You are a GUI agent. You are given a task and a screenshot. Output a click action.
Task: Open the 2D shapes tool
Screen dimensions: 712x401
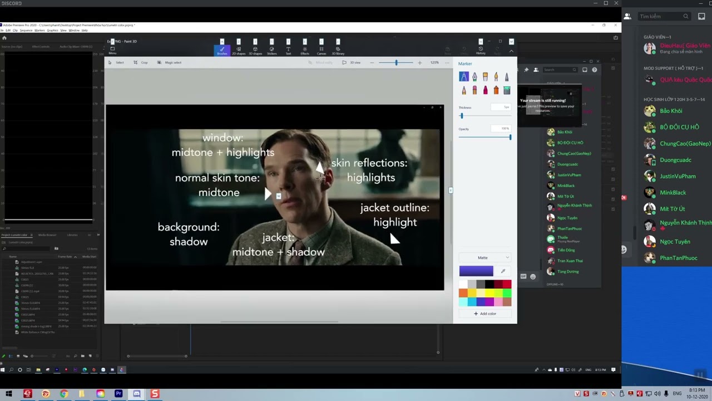tap(239, 50)
